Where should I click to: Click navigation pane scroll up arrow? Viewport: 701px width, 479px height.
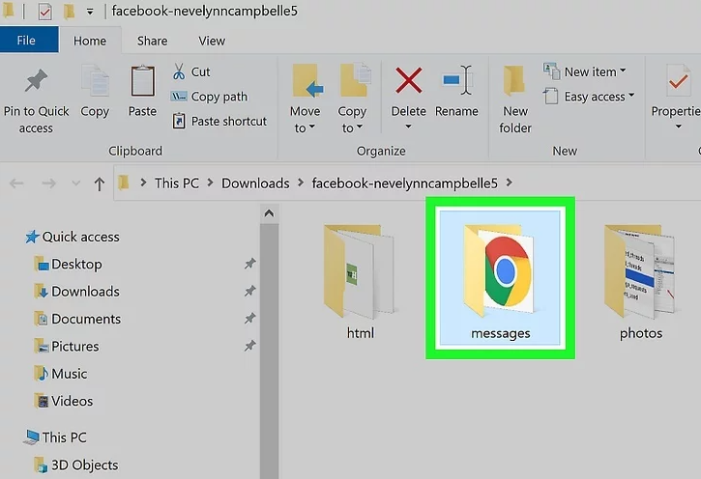pyautogui.click(x=269, y=213)
